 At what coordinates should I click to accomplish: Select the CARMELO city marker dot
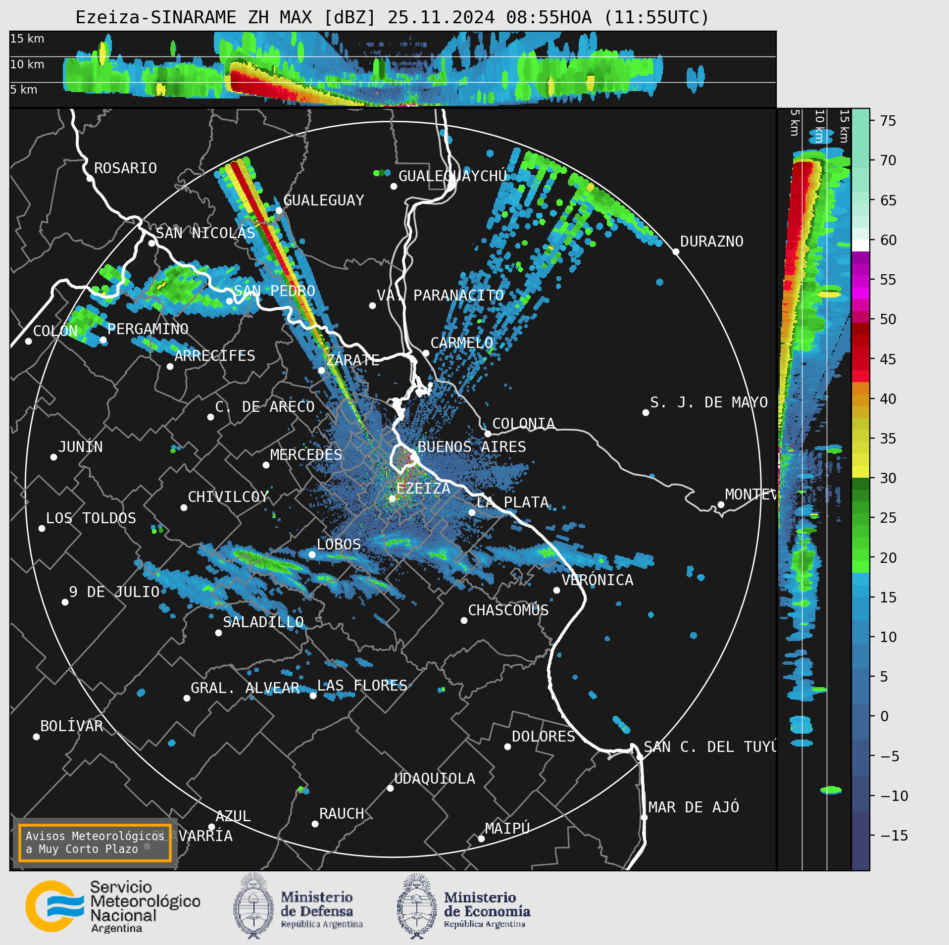pyautogui.click(x=426, y=353)
